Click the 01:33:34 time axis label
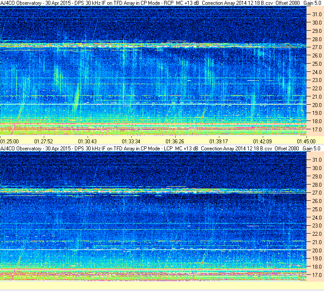Viewport: 324px width, 291px height. click(x=131, y=141)
